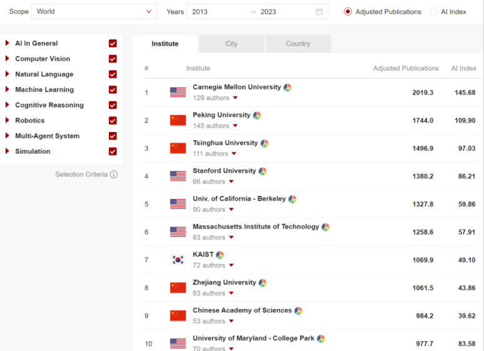
Task: Click the China flag beside Tsinghua University
Action: 178,148
